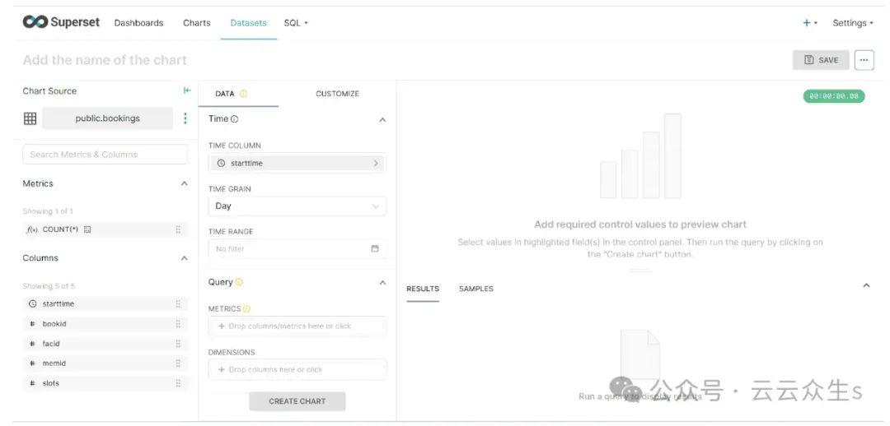Collapse the Results panel chevron
The width and height of the screenshot is (890, 426).
click(x=866, y=285)
